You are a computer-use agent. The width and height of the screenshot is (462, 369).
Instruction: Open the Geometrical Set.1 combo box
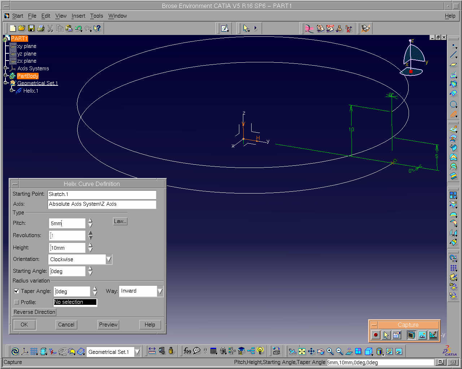(x=137, y=352)
